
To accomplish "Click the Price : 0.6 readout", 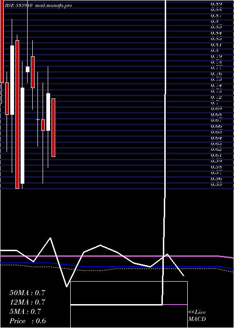I will pos(28,321).
